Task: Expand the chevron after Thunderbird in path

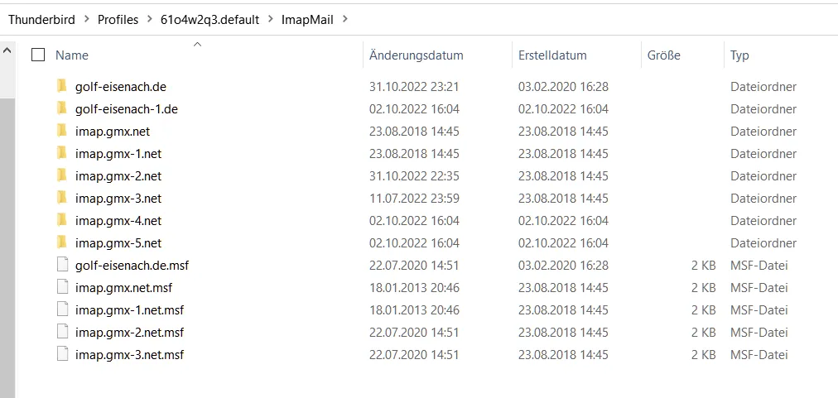Action: point(86,20)
